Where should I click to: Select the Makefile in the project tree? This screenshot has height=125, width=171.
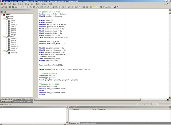click(x=11, y=17)
